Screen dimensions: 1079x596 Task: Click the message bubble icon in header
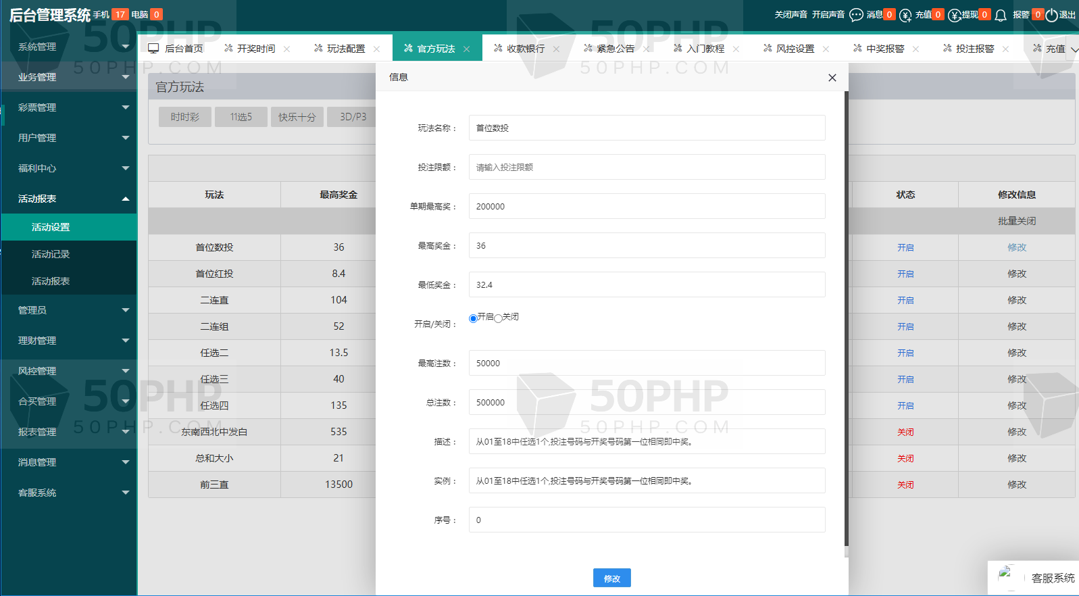[856, 15]
